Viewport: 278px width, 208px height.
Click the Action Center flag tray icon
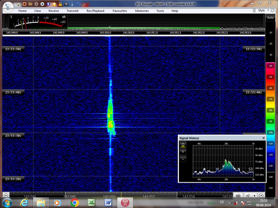click(242, 203)
